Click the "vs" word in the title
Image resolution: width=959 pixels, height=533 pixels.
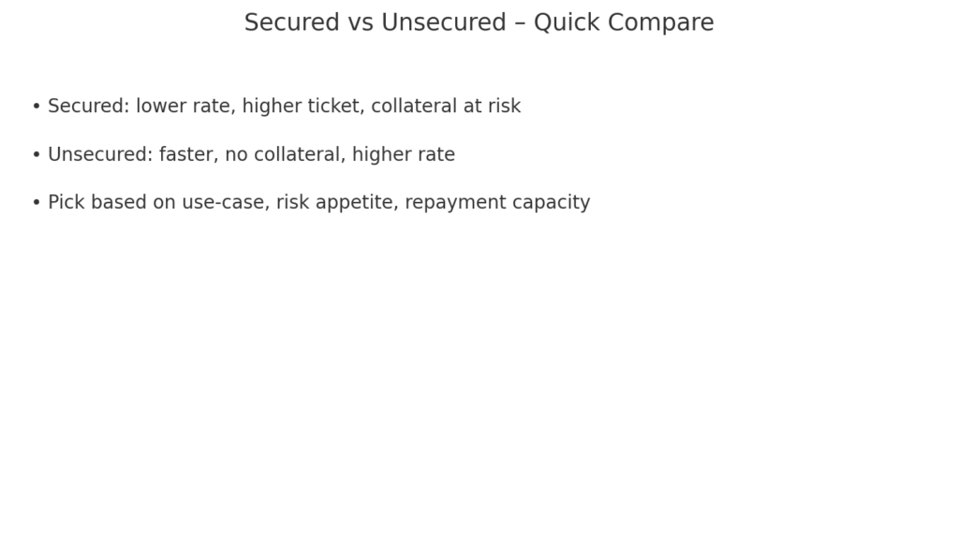pos(361,23)
